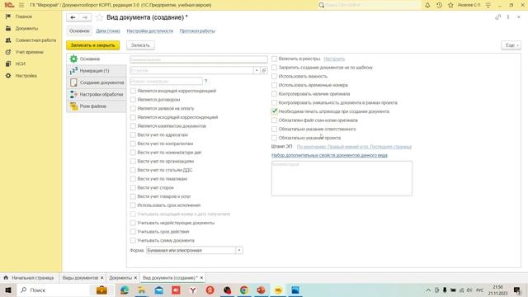Open Дела (тома) link

point(108,31)
